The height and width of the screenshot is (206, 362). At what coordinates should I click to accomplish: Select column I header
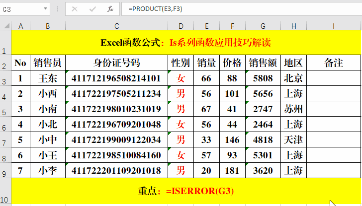(334, 26)
